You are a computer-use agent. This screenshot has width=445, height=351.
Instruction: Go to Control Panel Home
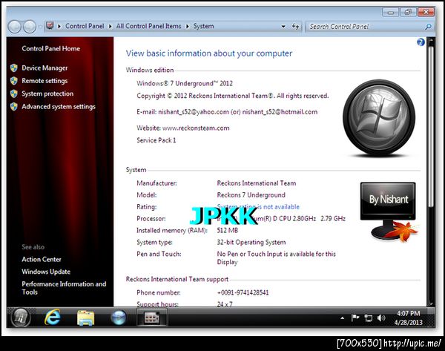tap(50, 48)
